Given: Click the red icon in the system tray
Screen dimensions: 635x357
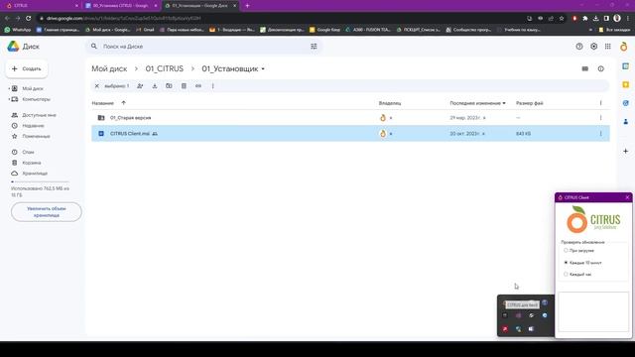Looking at the screenshot, I should click(x=505, y=329).
